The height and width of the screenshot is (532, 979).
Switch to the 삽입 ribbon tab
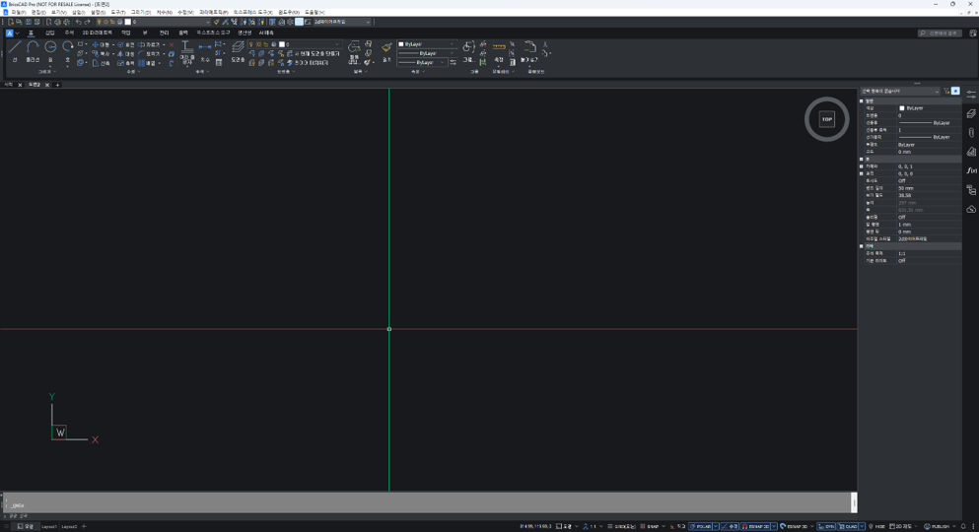pyautogui.click(x=50, y=33)
